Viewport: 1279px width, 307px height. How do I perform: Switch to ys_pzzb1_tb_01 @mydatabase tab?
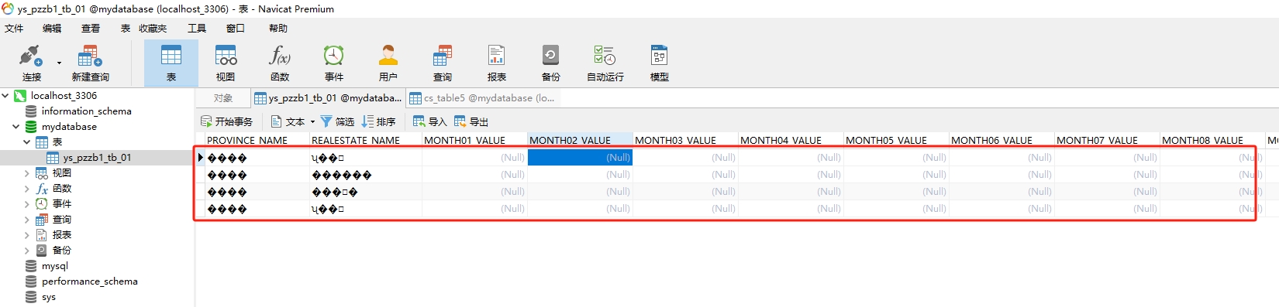(x=329, y=98)
